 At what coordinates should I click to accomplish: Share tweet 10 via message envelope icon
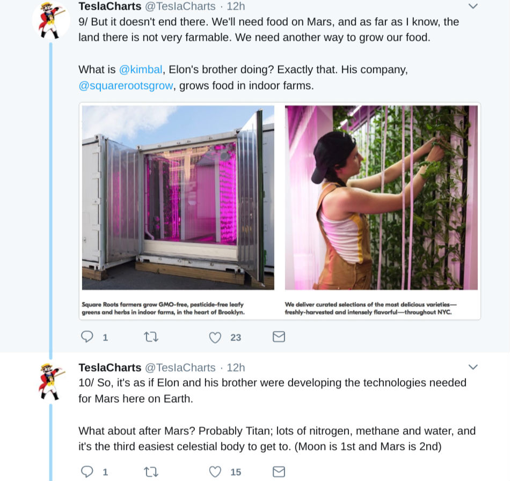[x=279, y=471]
